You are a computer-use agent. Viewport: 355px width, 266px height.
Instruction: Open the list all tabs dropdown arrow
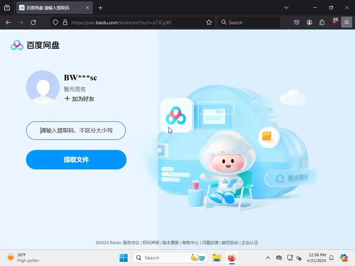click(286, 8)
